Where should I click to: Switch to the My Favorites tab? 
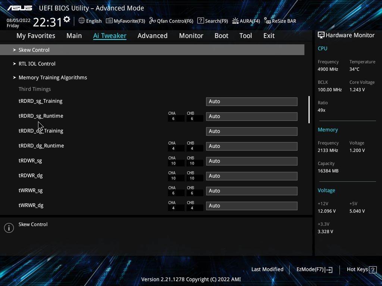[x=36, y=36]
